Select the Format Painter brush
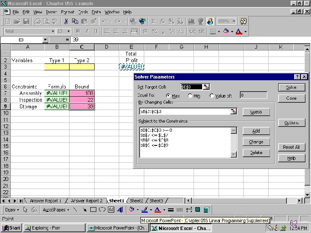Viewport: 311px width, 233px height. (x=93, y=21)
